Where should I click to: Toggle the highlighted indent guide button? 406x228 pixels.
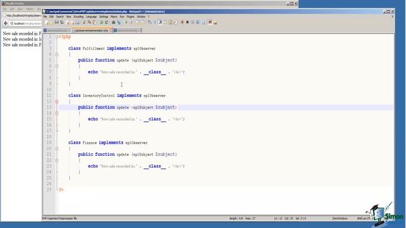(x=160, y=23)
